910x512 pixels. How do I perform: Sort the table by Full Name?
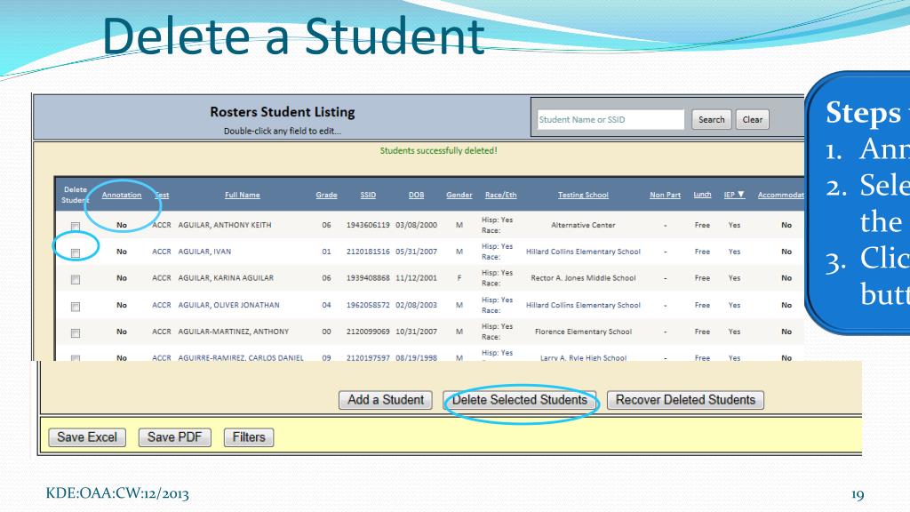click(x=243, y=195)
